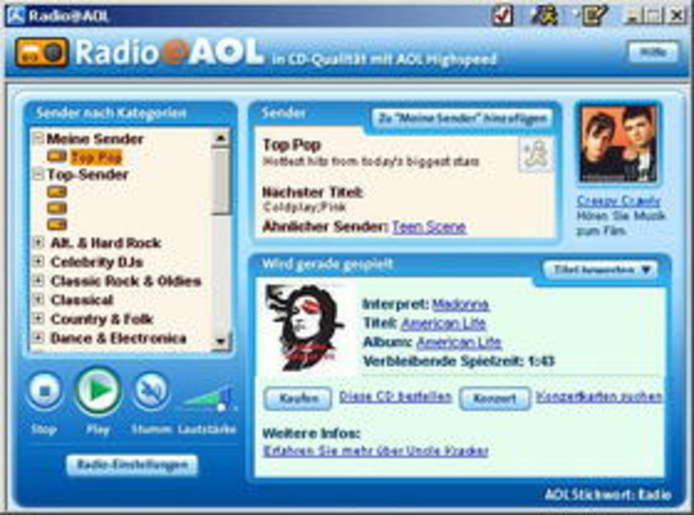Click the green Play button
Viewport: 694px width, 515px height.
[98, 391]
